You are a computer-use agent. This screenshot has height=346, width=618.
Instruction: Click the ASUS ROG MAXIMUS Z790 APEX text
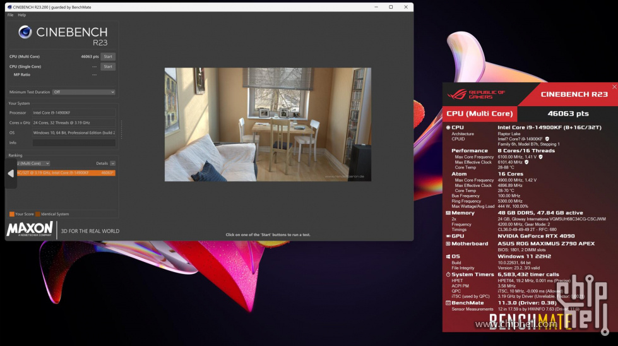pyautogui.click(x=546, y=244)
